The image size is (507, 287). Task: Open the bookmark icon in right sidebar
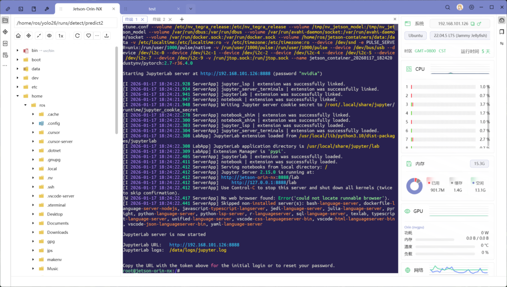pyautogui.click(x=502, y=31)
